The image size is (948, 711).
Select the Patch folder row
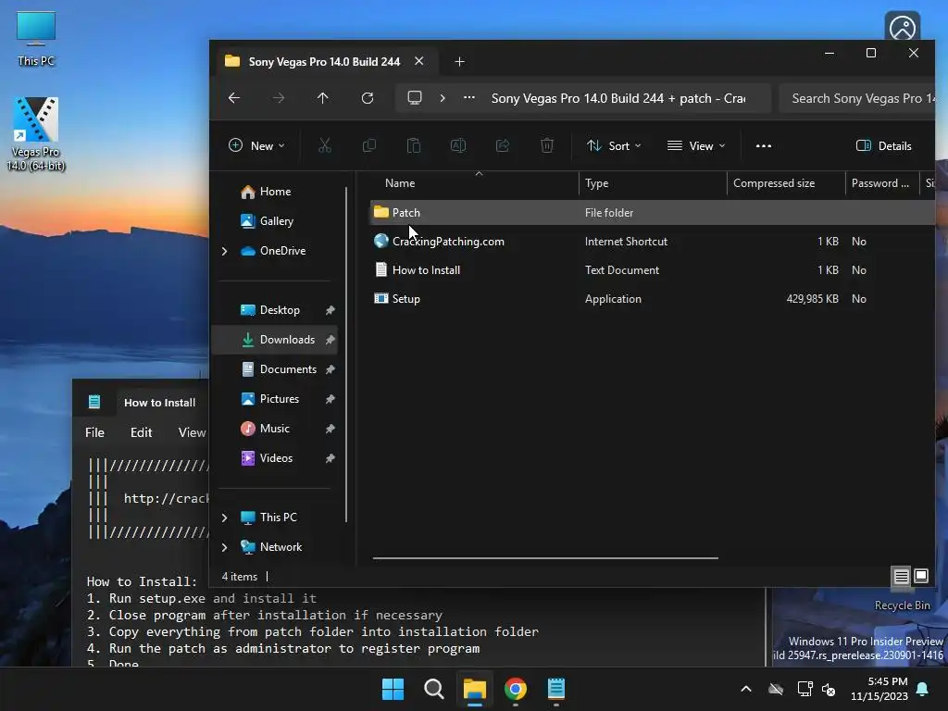pos(652,212)
